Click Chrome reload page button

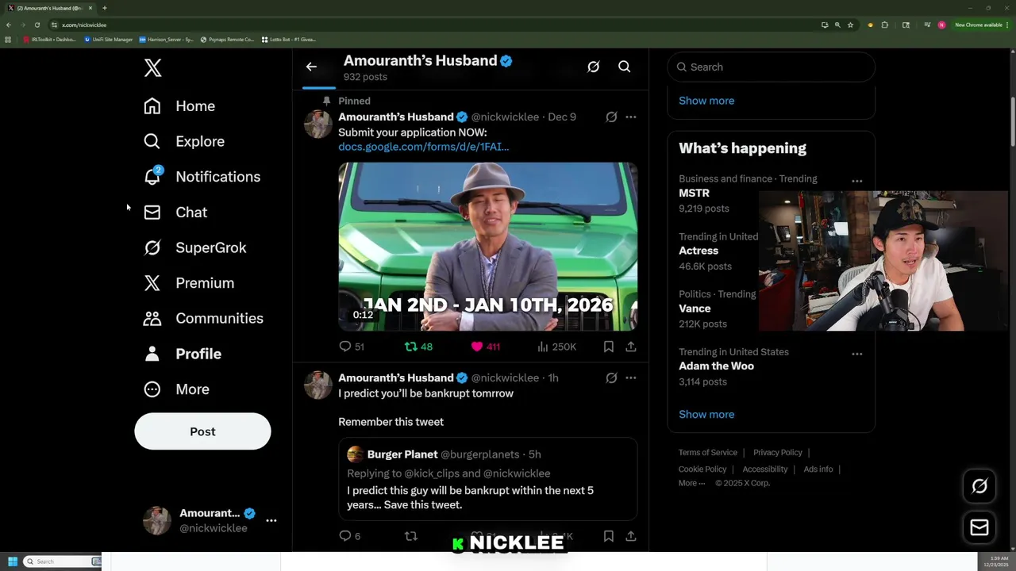click(37, 25)
